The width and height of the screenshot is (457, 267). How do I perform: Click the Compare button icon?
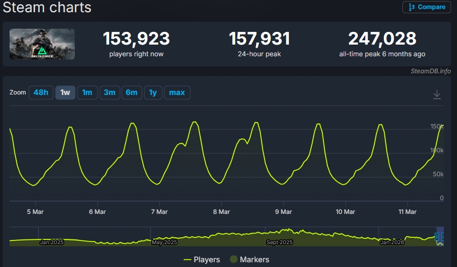(x=411, y=7)
